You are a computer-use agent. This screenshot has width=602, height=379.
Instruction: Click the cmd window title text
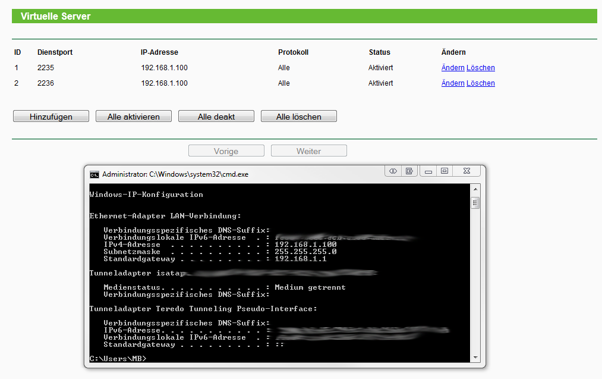tap(175, 174)
